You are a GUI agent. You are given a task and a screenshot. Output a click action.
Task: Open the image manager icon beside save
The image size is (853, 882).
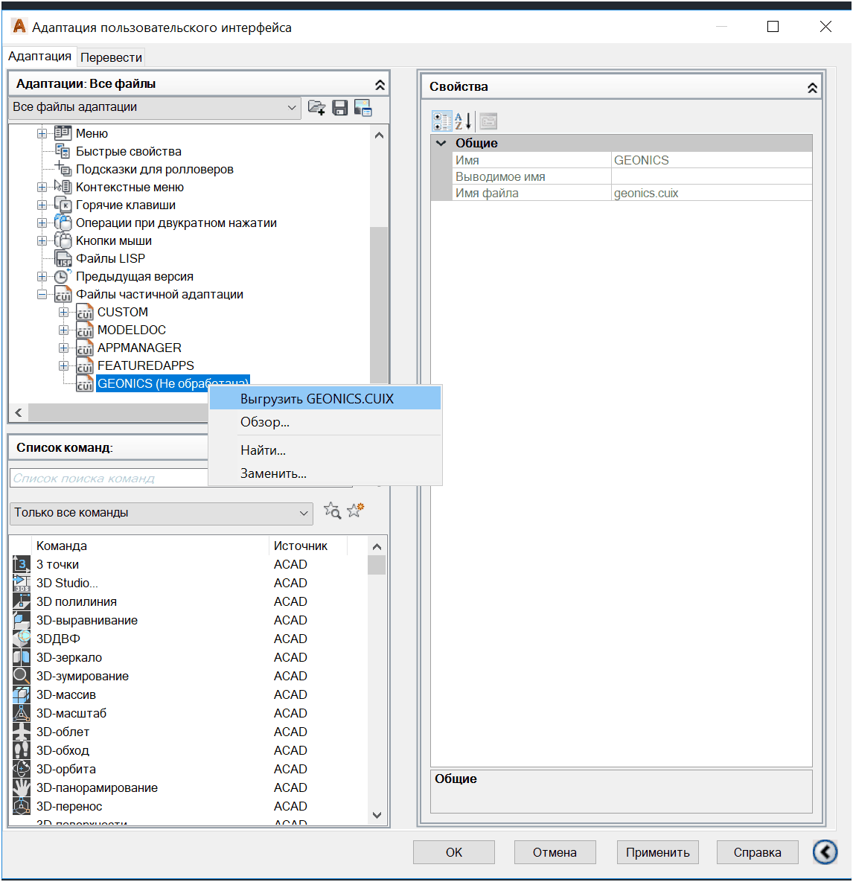point(363,108)
